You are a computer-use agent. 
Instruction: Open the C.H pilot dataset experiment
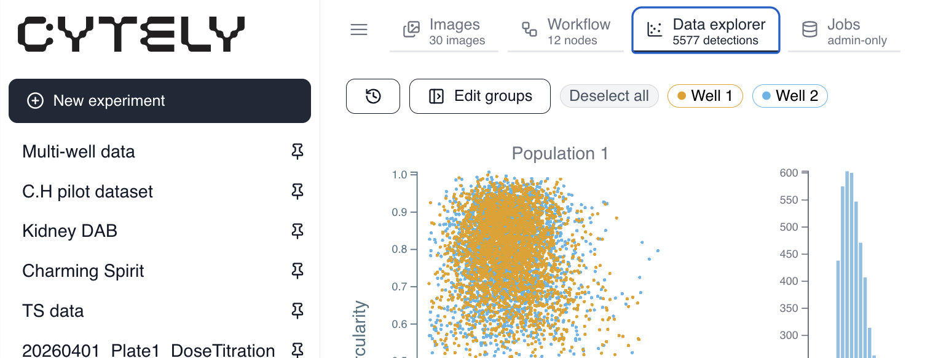tap(88, 192)
